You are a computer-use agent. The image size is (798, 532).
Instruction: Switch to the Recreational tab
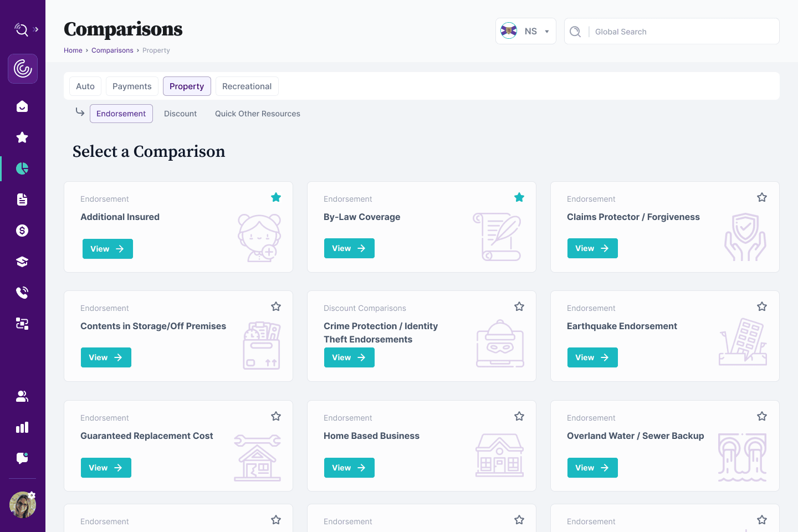coord(247,86)
